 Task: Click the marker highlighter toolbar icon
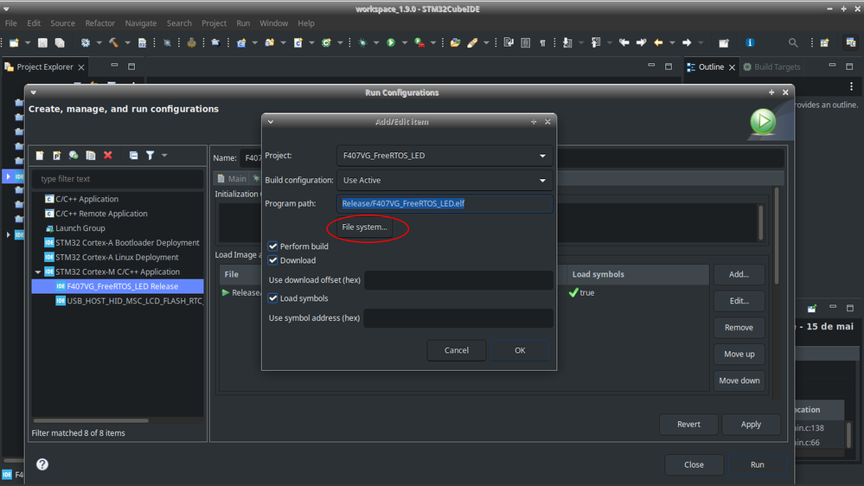coord(472,43)
